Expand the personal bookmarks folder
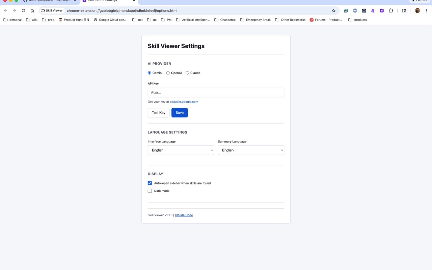 [x=12, y=20]
